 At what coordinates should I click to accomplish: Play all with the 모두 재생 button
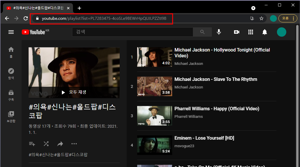pos(74,93)
